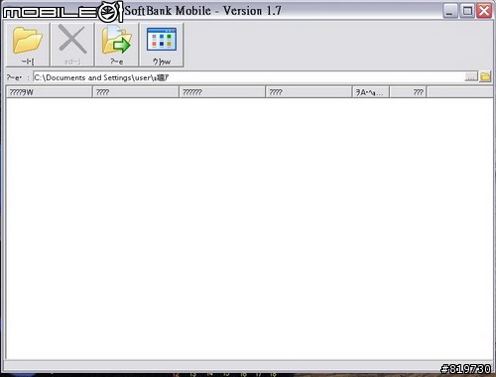Click the third column header with six question marks
The width and height of the screenshot is (496, 377).
point(222,92)
